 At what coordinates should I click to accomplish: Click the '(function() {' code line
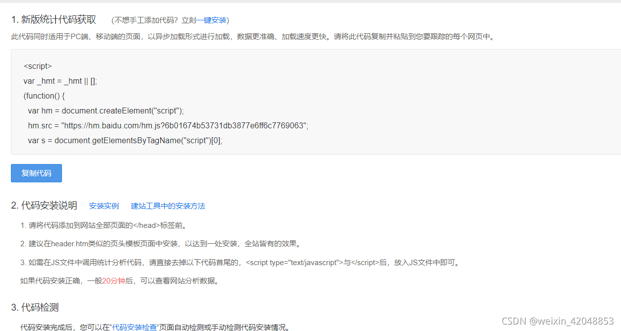pyautogui.click(x=44, y=96)
